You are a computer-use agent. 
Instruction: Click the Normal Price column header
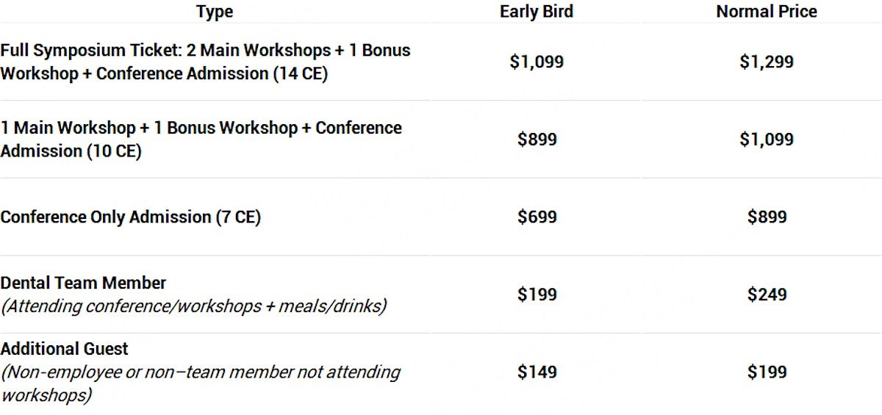pyautogui.click(x=766, y=12)
